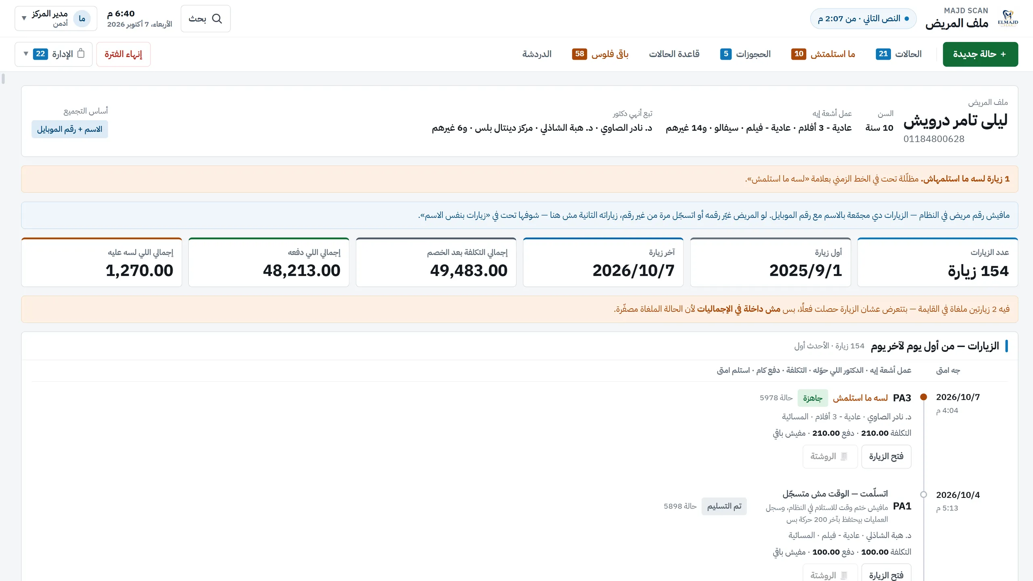
Task: Click the 154 زيارة count card
Action: pos(937,262)
